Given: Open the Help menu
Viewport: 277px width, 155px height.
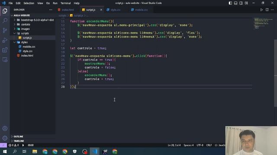Looking at the screenshot, I should [77, 3].
